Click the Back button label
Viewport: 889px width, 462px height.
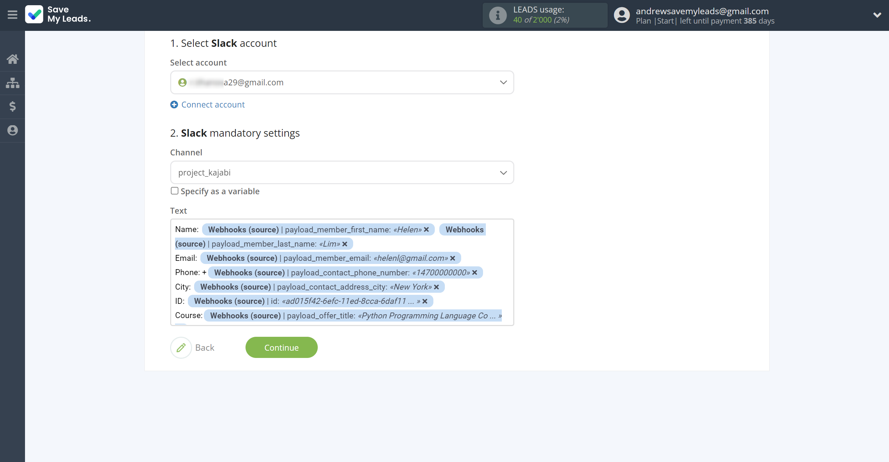click(205, 348)
